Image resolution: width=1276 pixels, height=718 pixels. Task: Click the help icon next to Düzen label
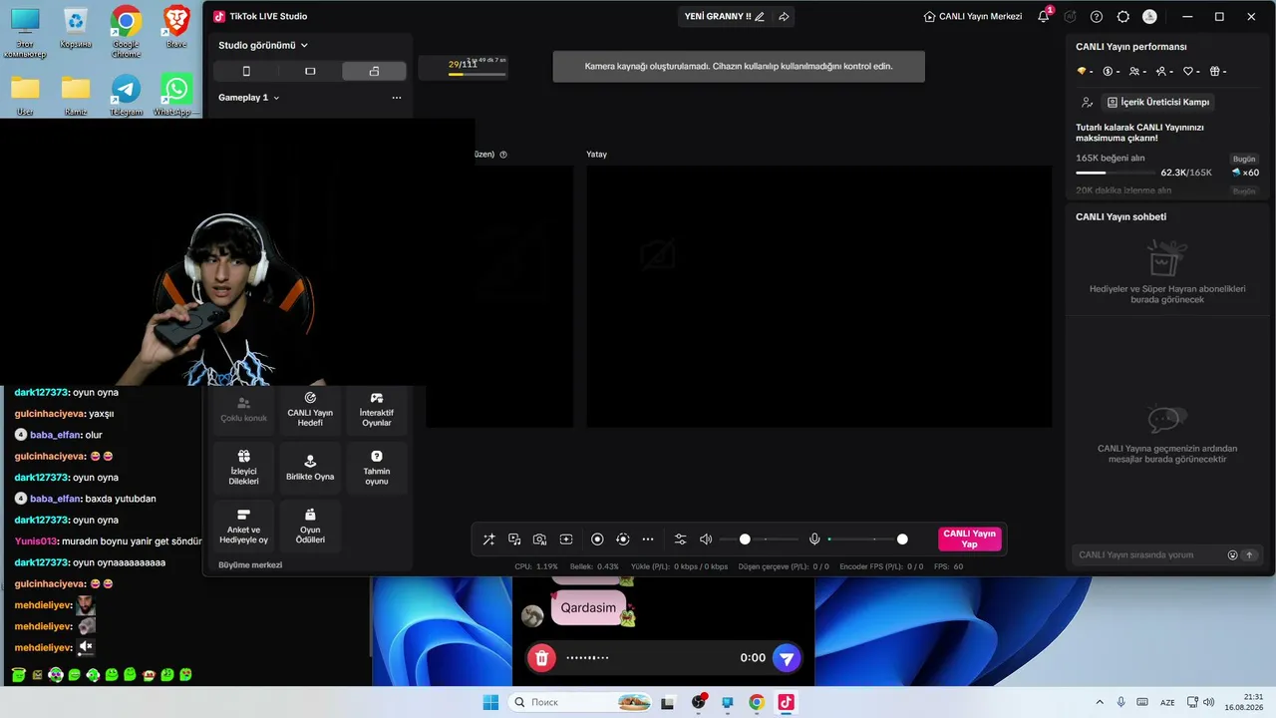tap(503, 155)
